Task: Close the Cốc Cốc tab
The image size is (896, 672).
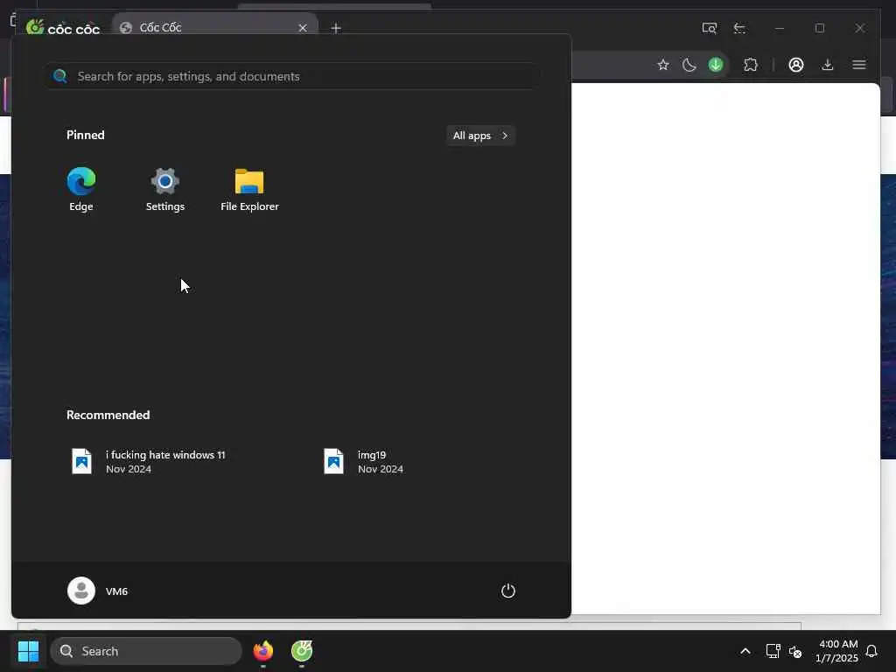Action: tap(303, 28)
